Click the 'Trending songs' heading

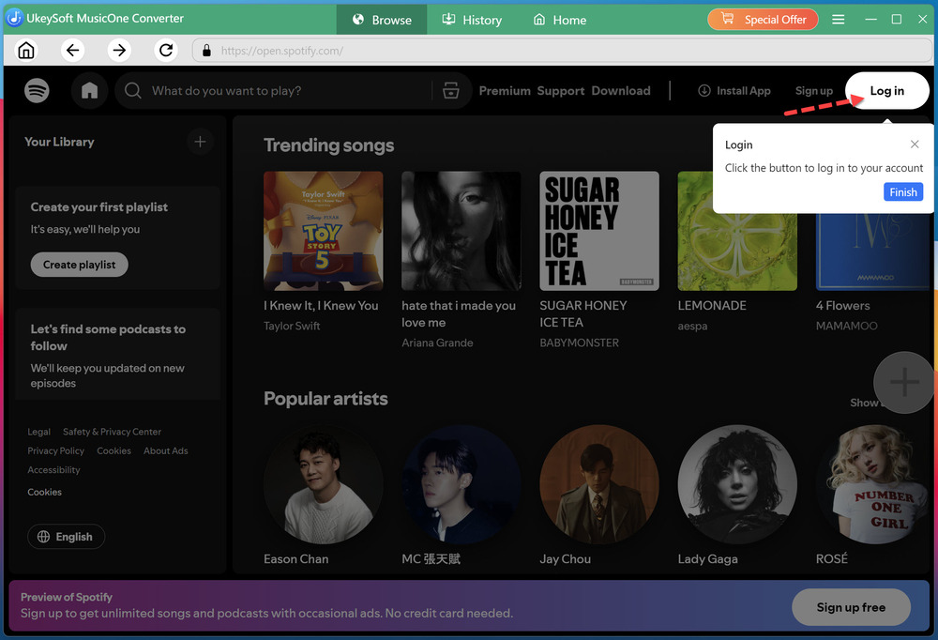[x=328, y=145]
